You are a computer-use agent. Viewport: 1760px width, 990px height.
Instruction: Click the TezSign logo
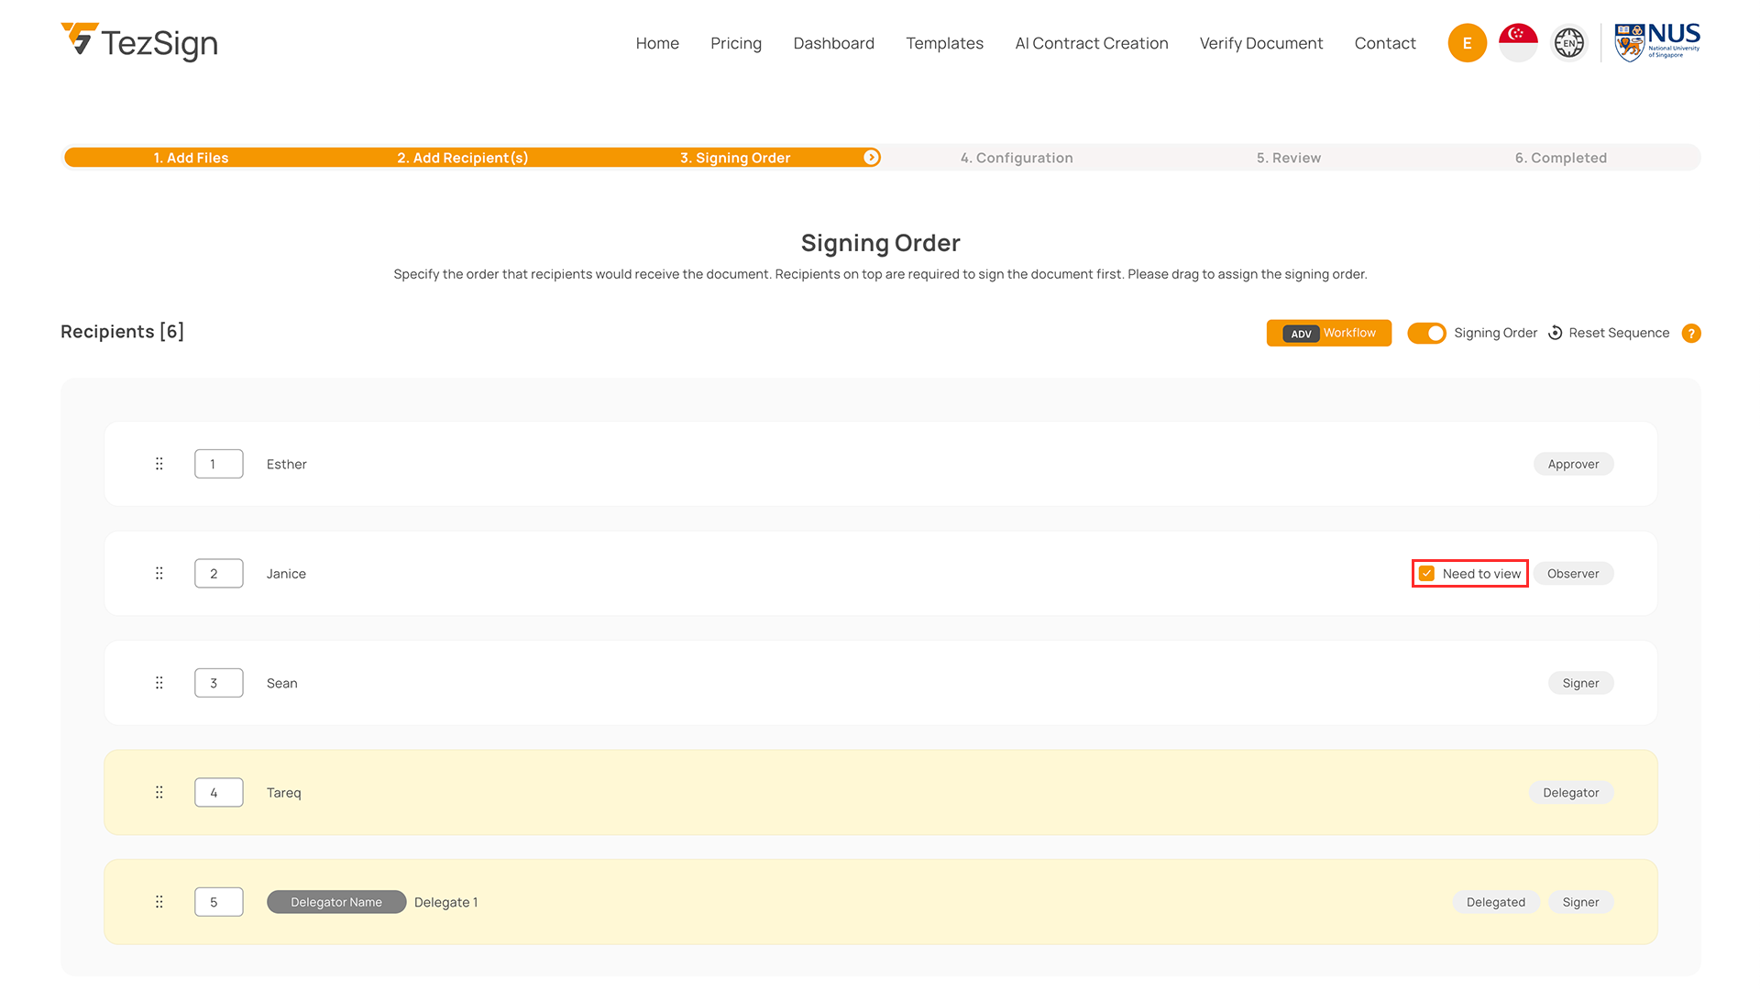coord(139,42)
